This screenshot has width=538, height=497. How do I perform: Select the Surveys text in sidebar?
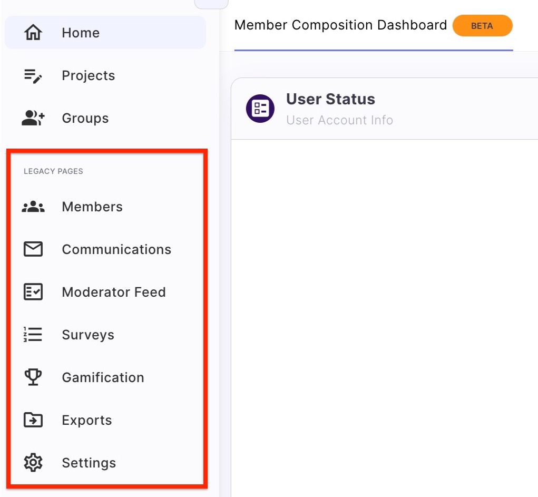88,335
